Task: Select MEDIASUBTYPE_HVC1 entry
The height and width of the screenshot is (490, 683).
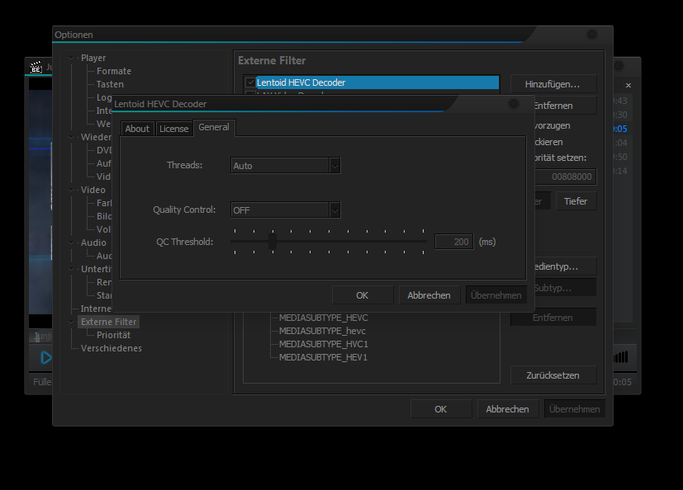Action: (x=324, y=344)
